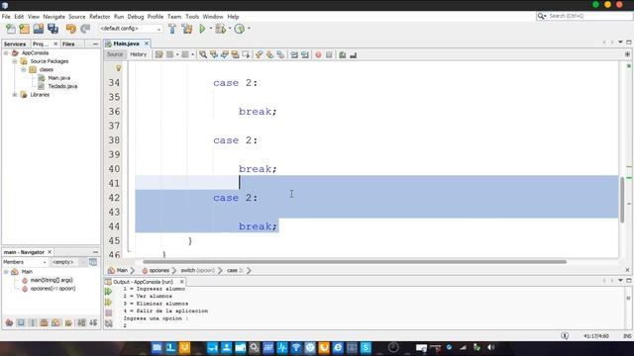Switch to the Services tab
This screenshot has height=356, width=634.
[15, 44]
